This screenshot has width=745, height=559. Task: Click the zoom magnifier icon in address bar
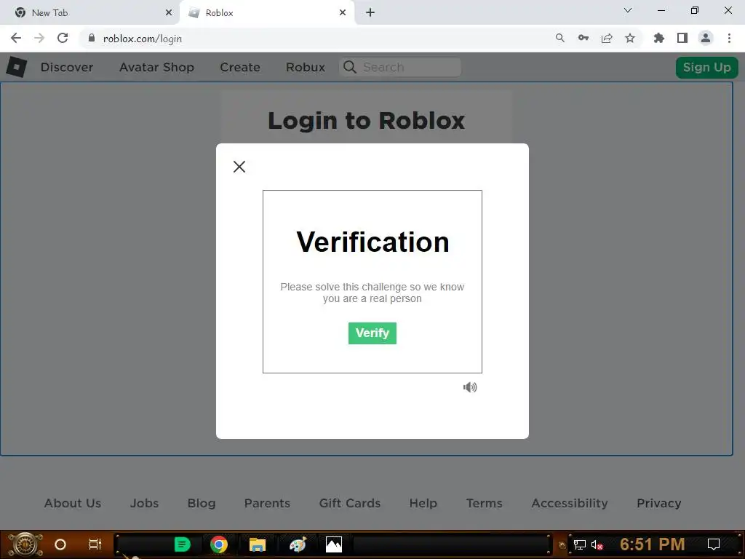559,38
